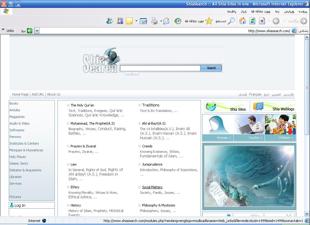The image size is (310, 225).
Task: Print the page using printer icon
Action: [154, 21]
